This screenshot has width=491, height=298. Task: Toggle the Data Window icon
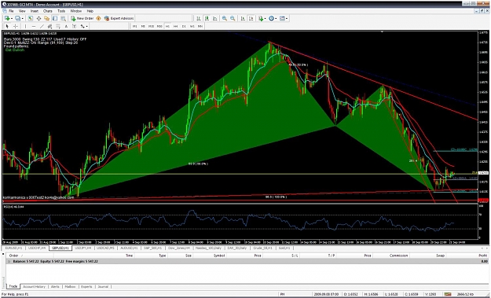click(x=38, y=19)
